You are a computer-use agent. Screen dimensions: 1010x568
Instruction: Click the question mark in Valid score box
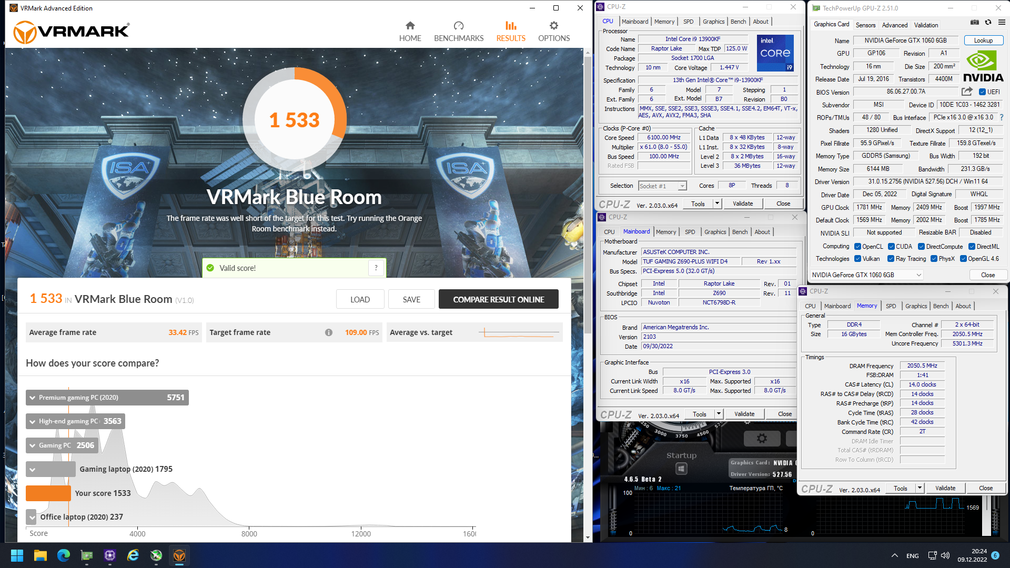376,268
